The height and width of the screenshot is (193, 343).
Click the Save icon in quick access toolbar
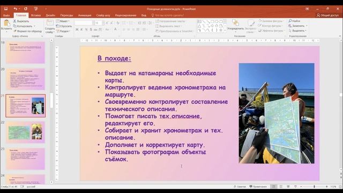coord(6,9)
